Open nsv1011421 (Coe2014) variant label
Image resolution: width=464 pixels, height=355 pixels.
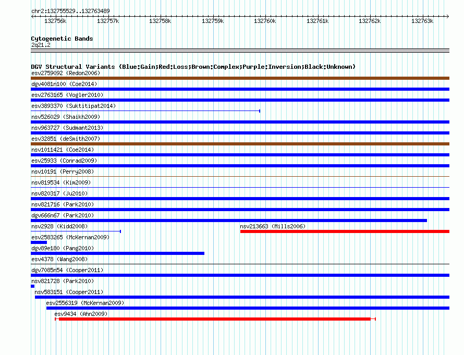(x=63, y=150)
